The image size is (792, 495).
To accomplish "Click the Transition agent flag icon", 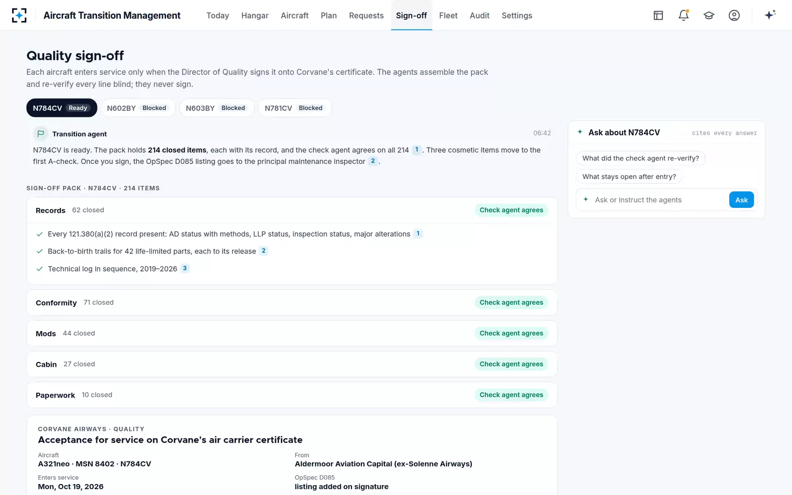I will click(x=41, y=134).
